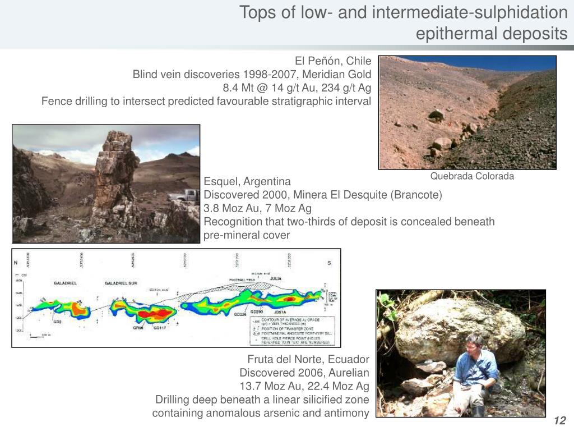
Task: Click 'Blind vein discoveries 1998-2007, Meridian Gold'
Action: pyautogui.click(x=252, y=75)
